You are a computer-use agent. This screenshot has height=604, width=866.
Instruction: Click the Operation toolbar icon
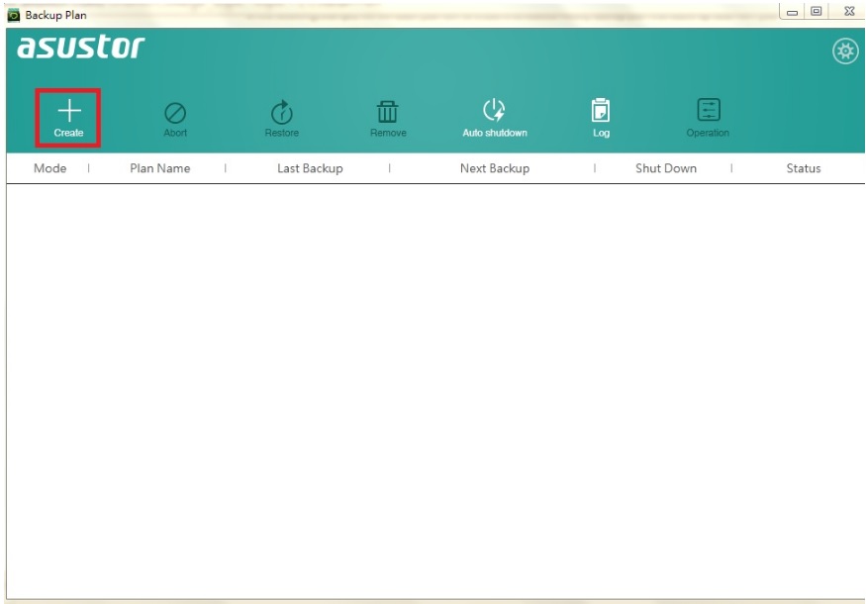tap(708, 118)
